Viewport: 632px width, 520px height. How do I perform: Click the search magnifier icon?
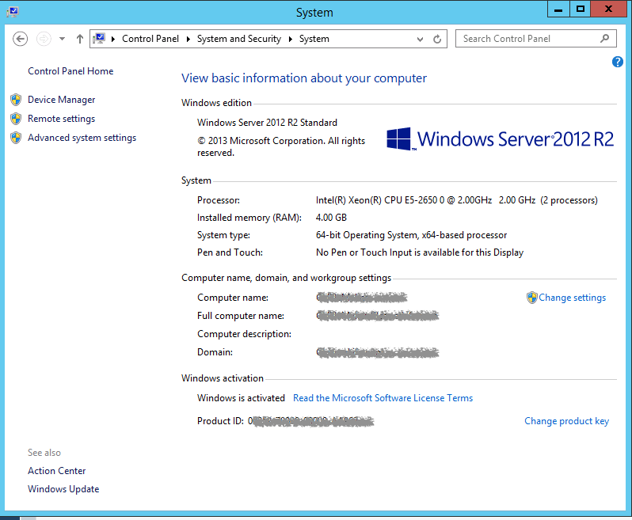[x=604, y=39]
